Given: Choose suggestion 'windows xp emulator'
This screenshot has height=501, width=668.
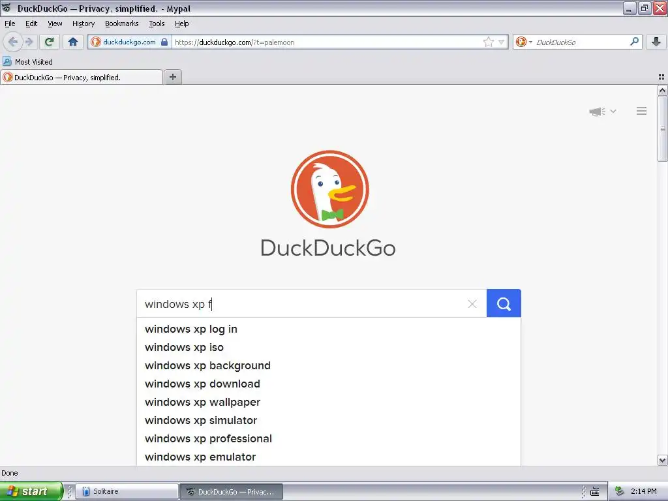Looking at the screenshot, I should (x=329, y=457).
